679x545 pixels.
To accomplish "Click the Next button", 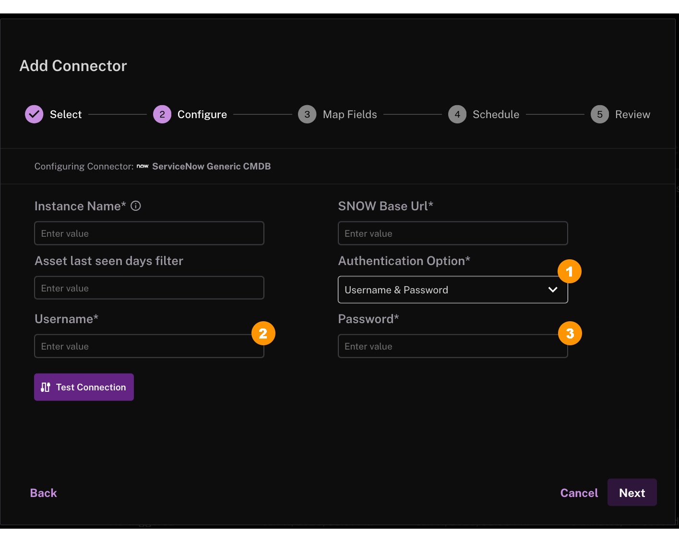I will click(632, 492).
